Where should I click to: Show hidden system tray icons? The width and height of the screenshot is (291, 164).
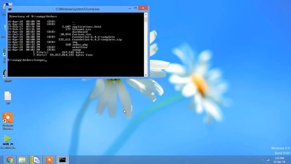click(262, 160)
